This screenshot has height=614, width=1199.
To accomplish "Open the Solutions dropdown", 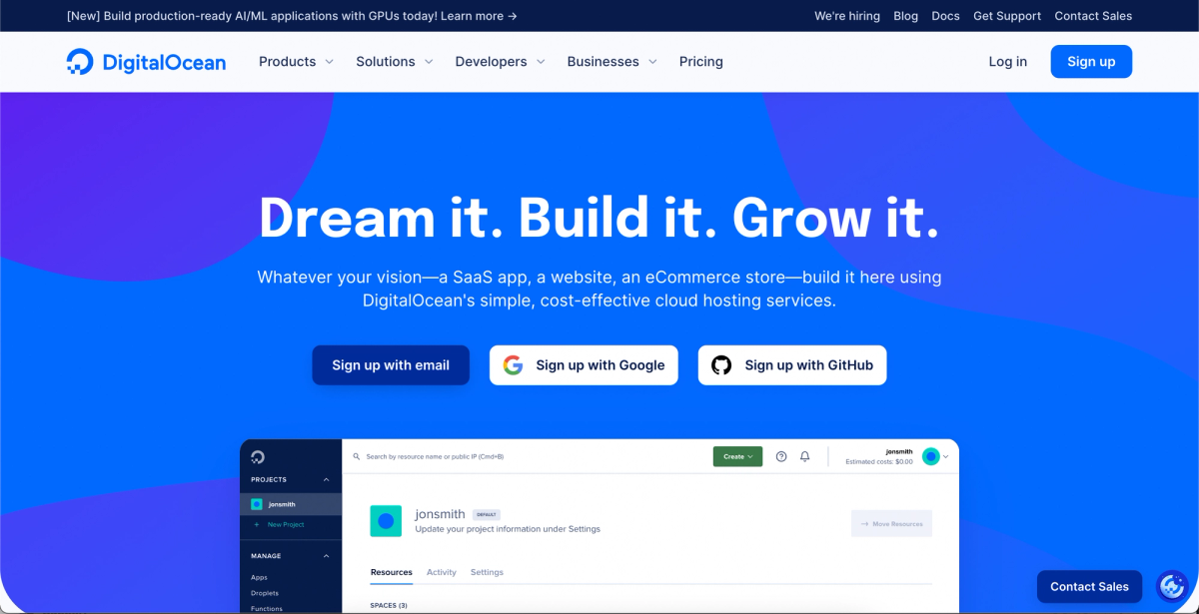I will 395,62.
